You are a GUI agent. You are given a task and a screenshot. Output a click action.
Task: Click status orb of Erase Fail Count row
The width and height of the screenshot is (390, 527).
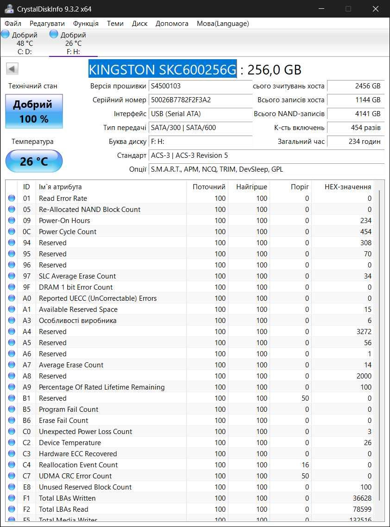pyautogui.click(x=12, y=420)
